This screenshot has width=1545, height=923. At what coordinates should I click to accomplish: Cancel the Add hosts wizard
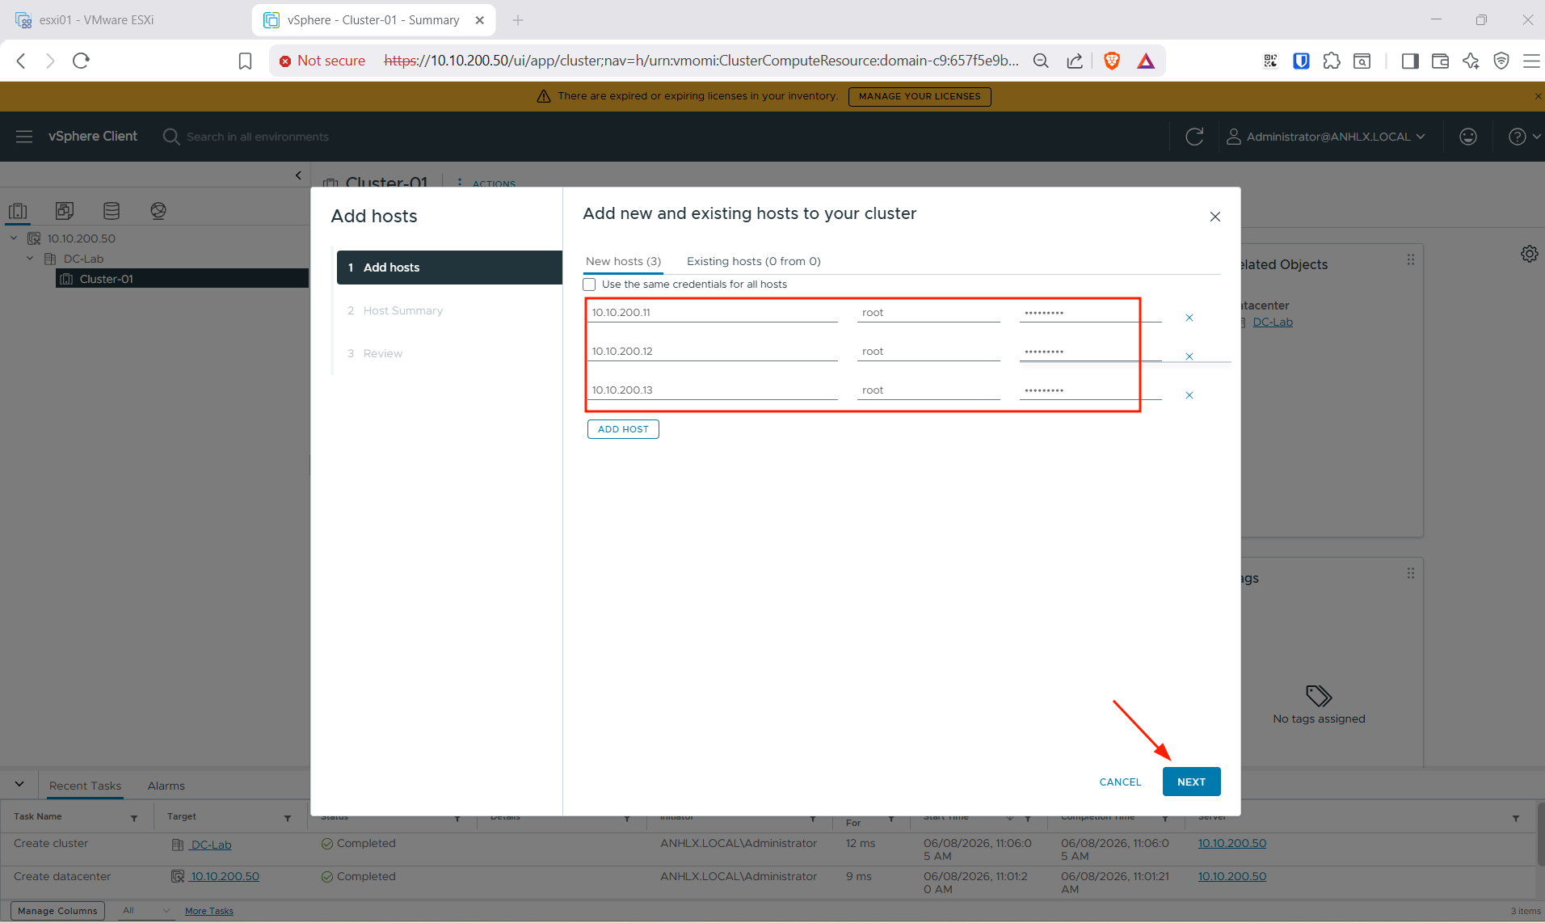pos(1120,782)
